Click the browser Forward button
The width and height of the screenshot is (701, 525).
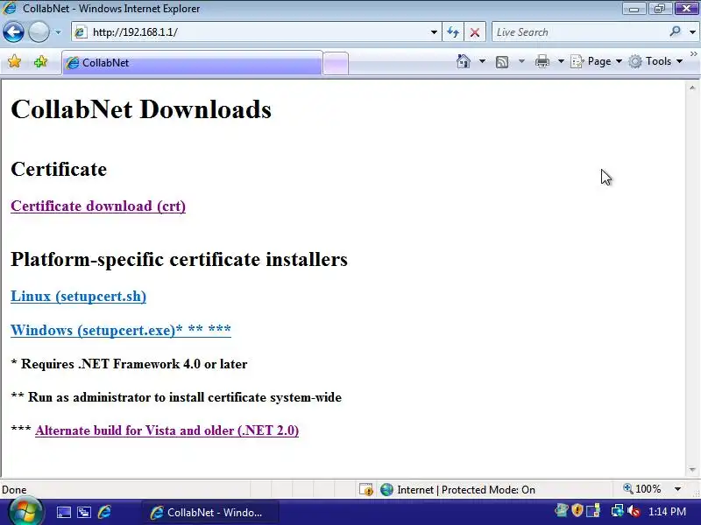(39, 32)
